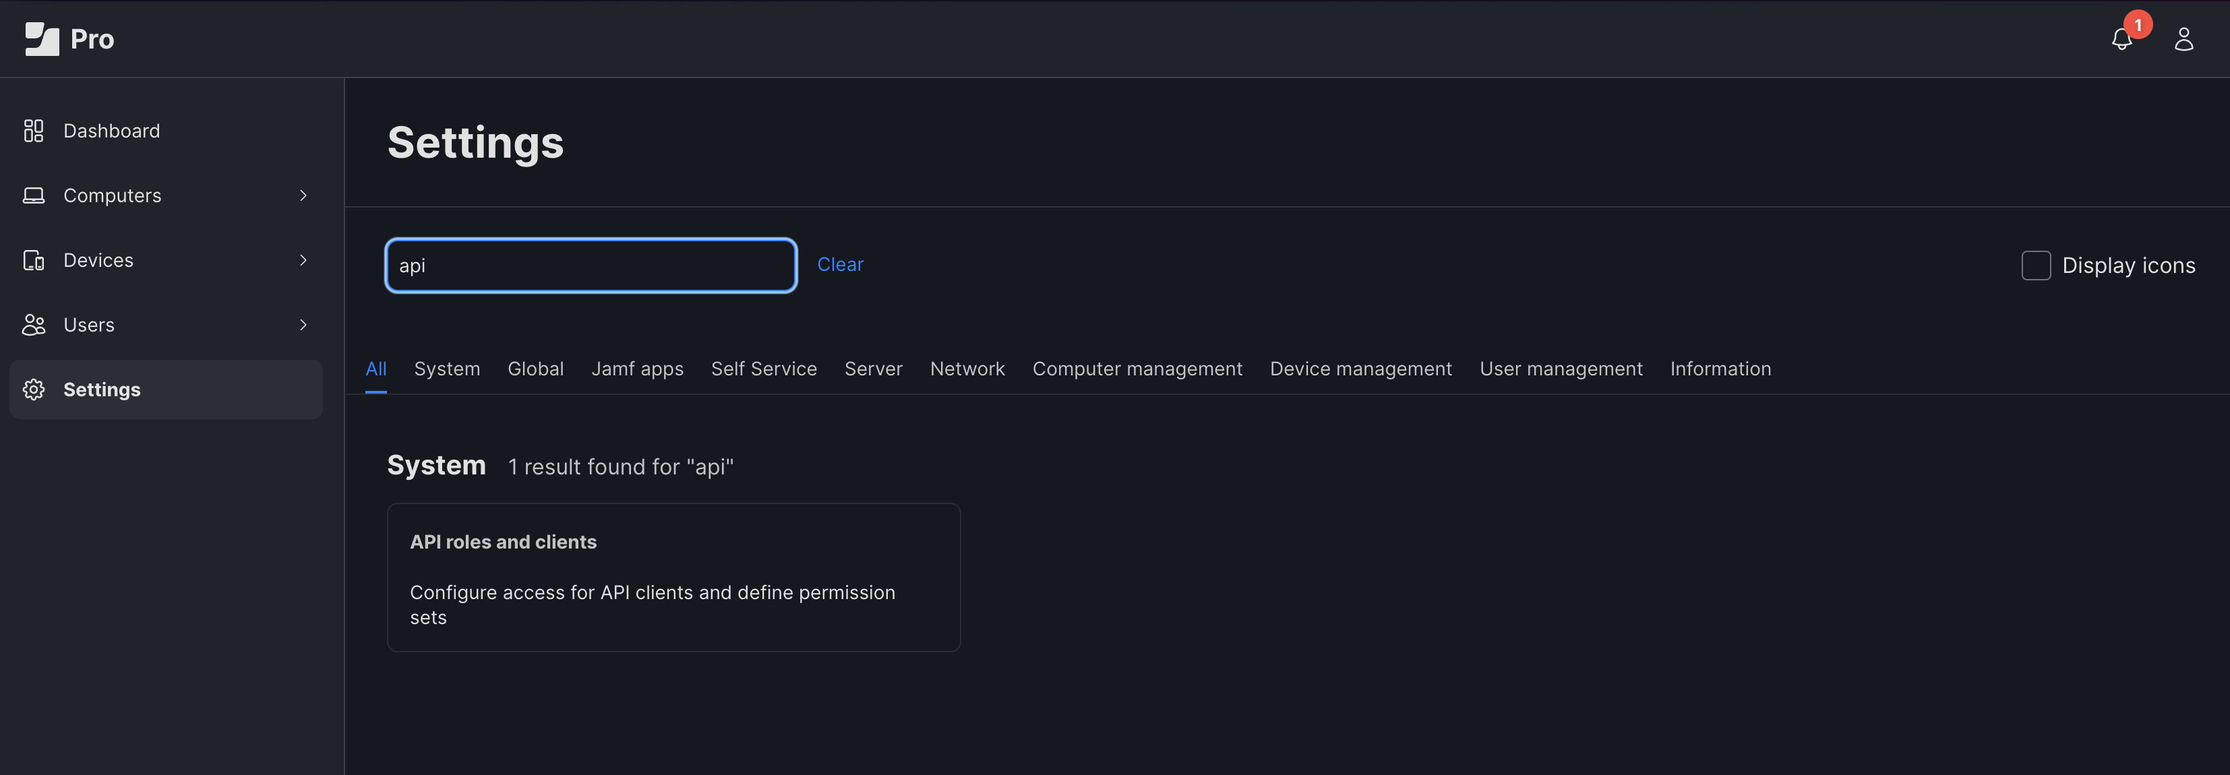Click the settings search field containing api
The height and width of the screenshot is (775, 2230).
pos(591,266)
